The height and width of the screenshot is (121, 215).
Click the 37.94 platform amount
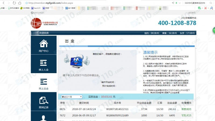[x=144, y=109]
